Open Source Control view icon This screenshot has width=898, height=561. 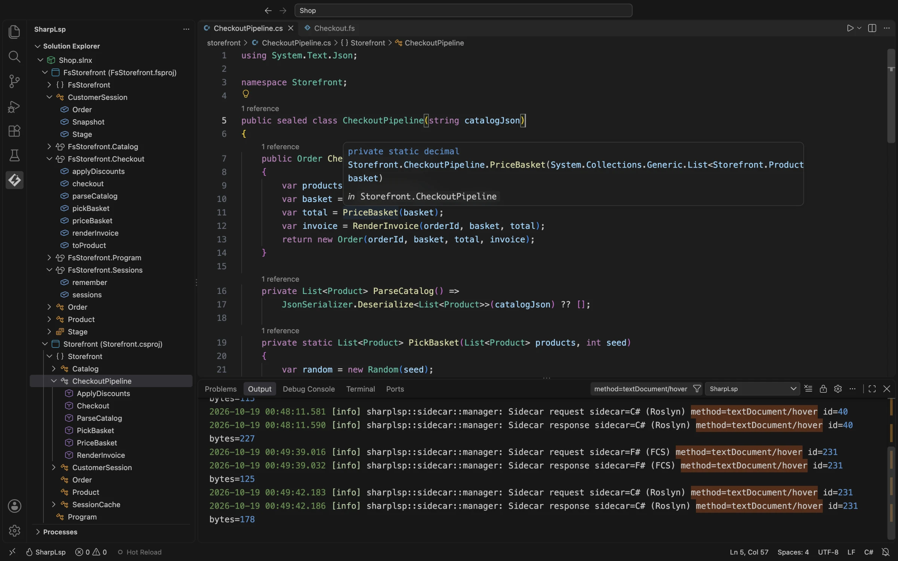click(14, 81)
